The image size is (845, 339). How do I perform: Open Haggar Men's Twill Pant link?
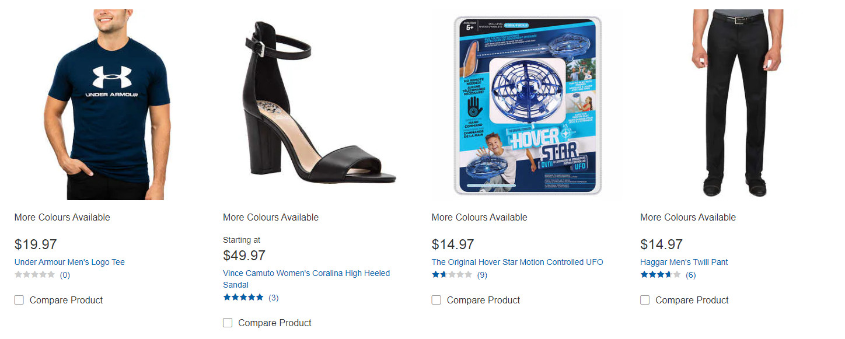684,262
